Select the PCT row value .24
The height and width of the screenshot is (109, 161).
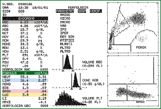coord(25,66)
